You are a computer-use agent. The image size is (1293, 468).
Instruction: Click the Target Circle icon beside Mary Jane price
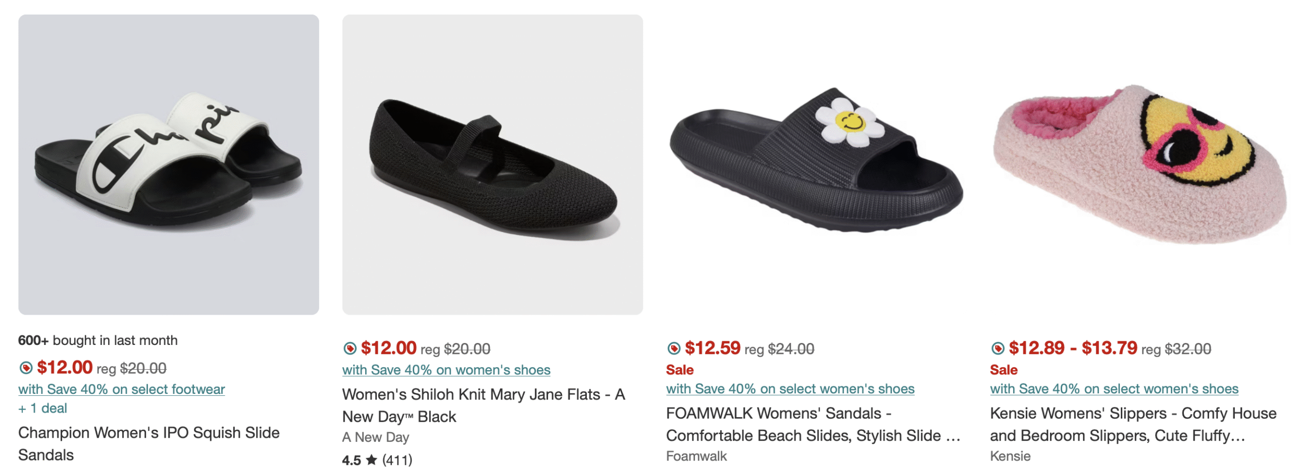[350, 348]
